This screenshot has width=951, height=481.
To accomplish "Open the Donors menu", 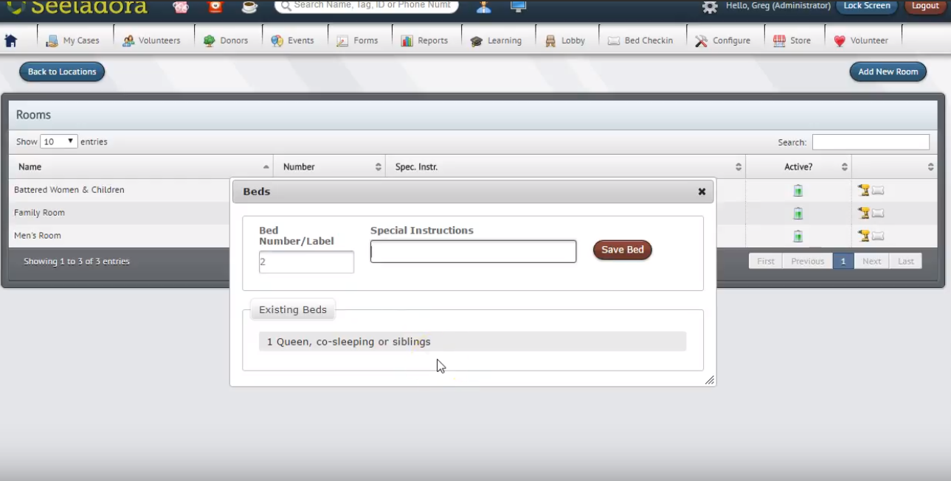I will point(226,41).
